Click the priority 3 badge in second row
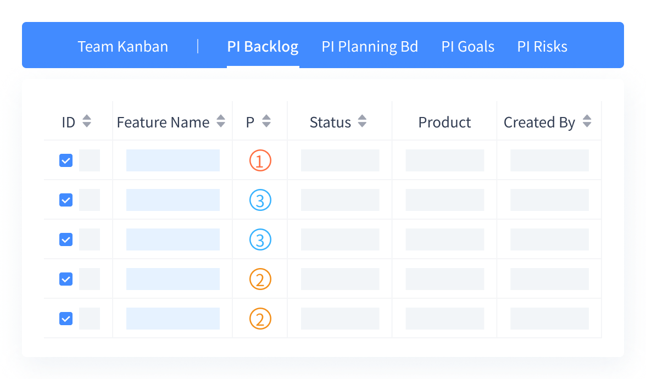Viewport: 646px width, 379px height. [x=260, y=200]
